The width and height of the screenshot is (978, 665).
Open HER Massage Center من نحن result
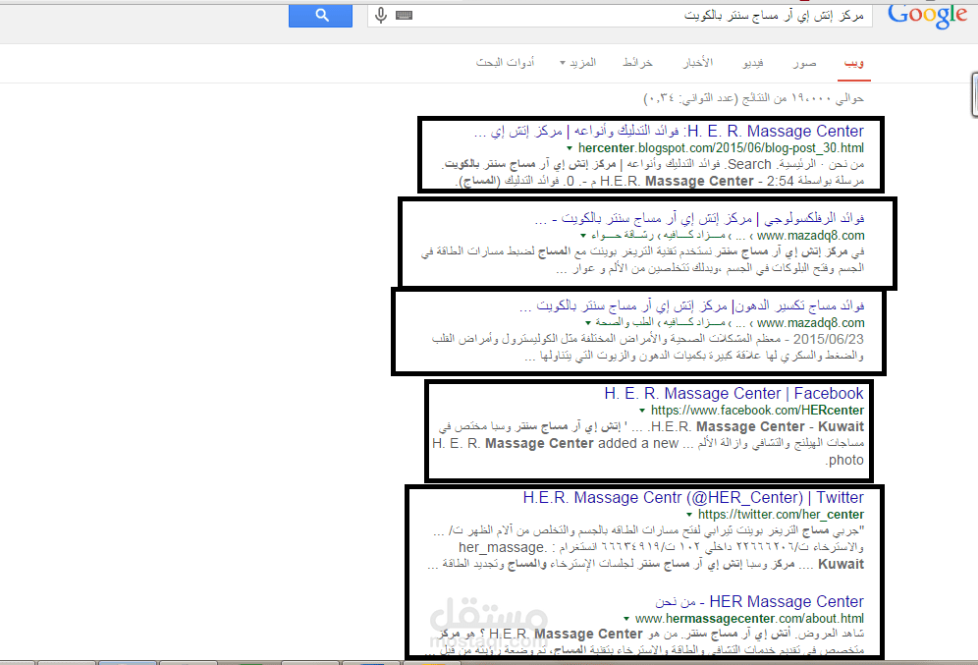pyautogui.click(x=760, y=602)
